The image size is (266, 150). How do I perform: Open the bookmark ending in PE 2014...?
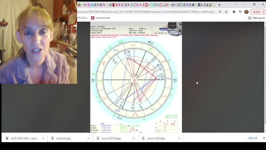pos(83,18)
